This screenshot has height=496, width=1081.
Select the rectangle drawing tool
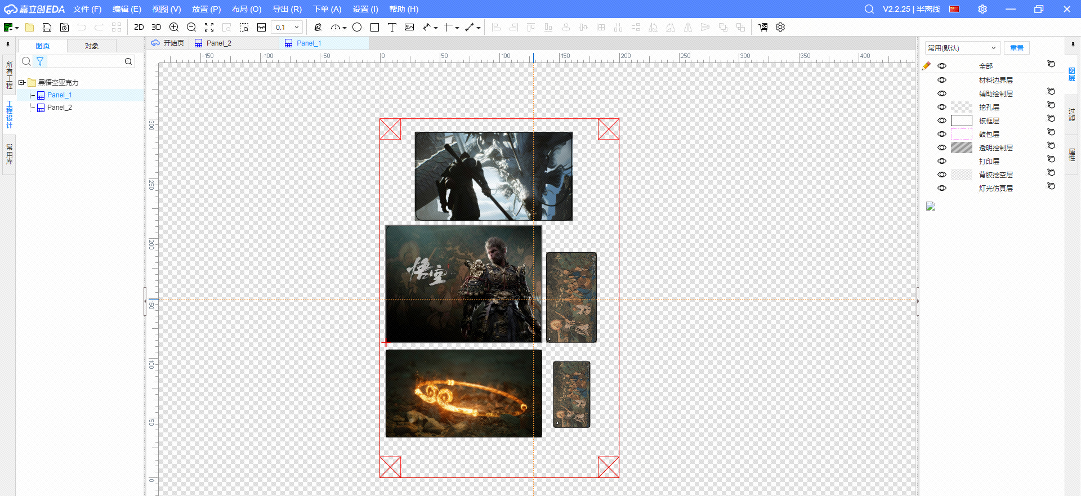tap(374, 27)
